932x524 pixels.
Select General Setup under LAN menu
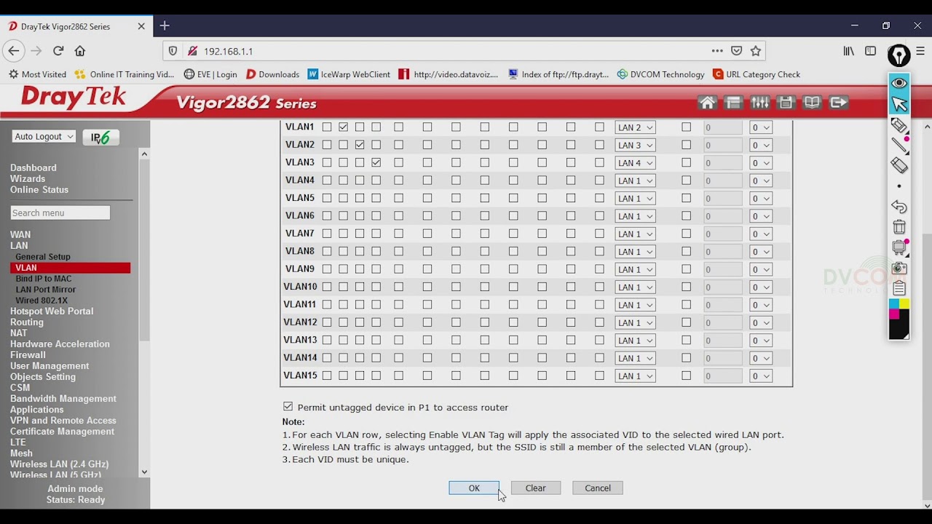tap(43, 257)
